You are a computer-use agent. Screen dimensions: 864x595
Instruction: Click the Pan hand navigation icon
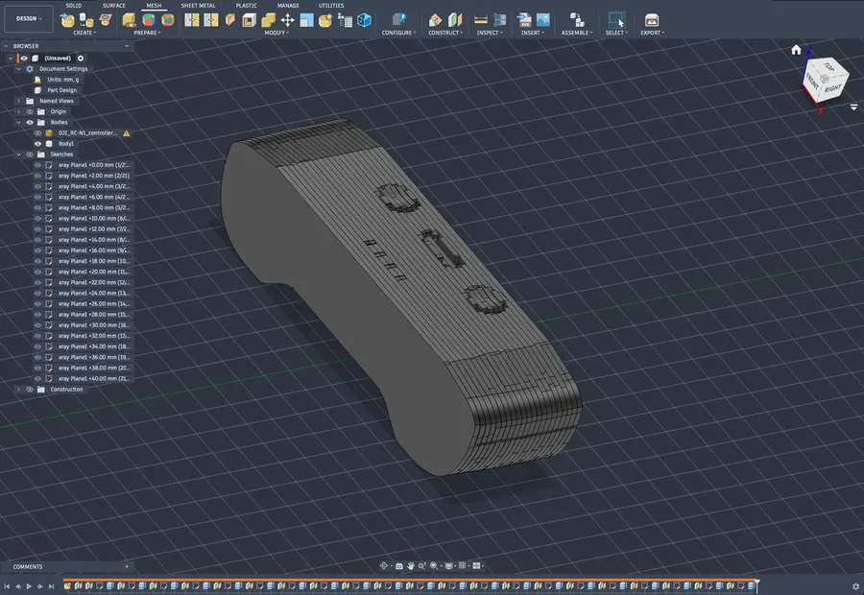pos(411,566)
